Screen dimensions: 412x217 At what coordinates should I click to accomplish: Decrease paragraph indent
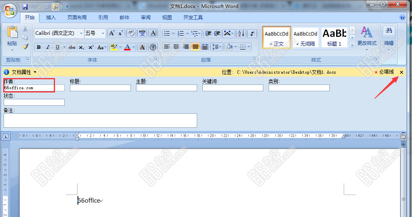pyautogui.click(x=208, y=33)
